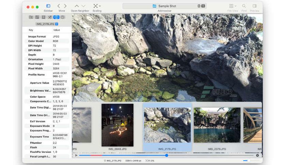Screen dimensions: 285x165
Task: Click the first small badge in address bar
Action: [199, 6]
